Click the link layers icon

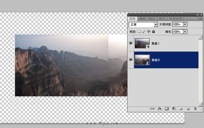152,109
